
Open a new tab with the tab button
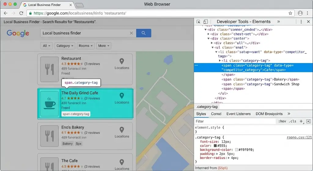pos(80,5)
